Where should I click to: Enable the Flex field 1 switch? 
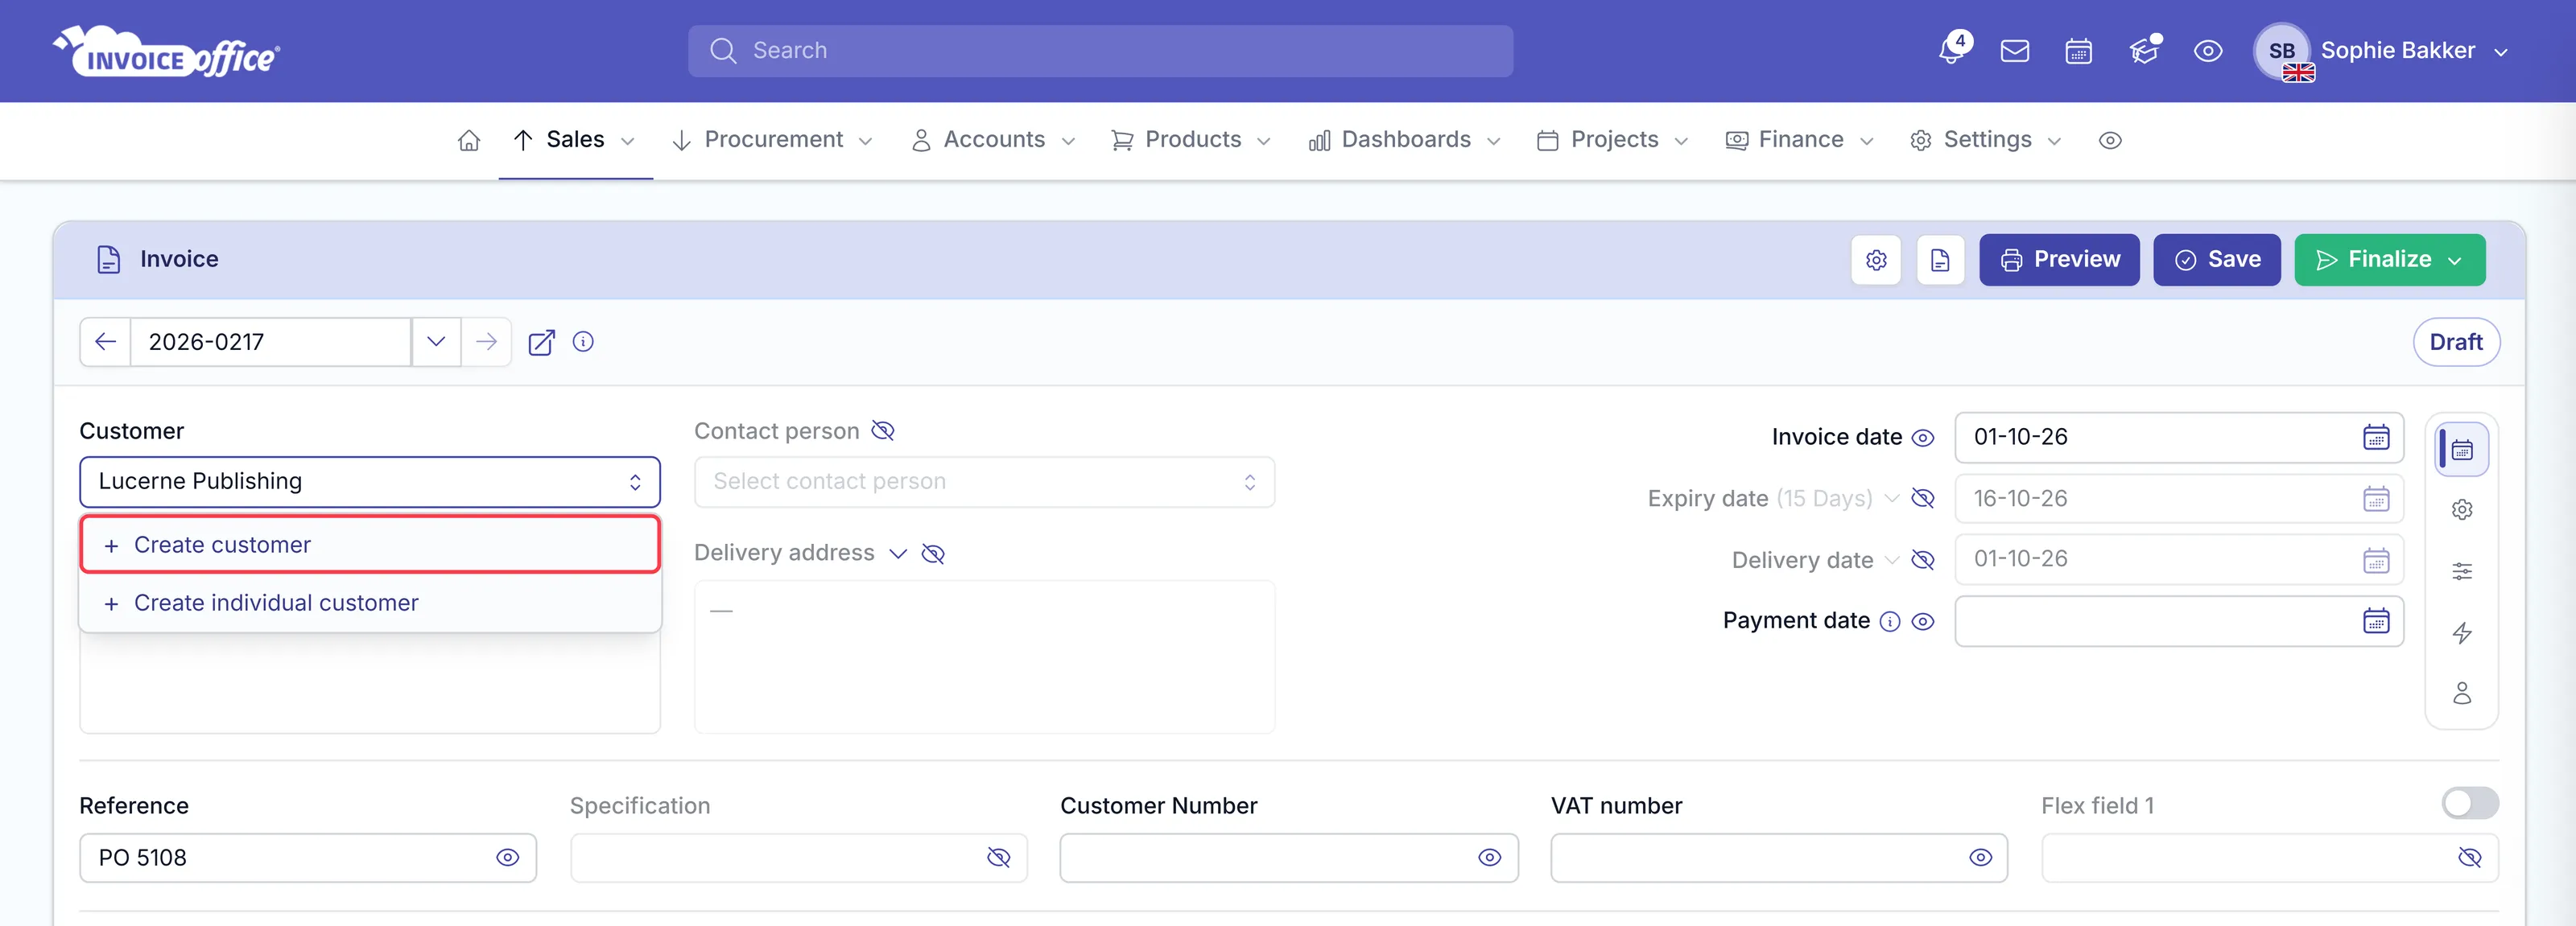click(x=2469, y=803)
